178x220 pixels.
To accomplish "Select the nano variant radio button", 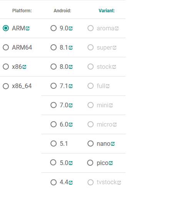I will 91,143.
